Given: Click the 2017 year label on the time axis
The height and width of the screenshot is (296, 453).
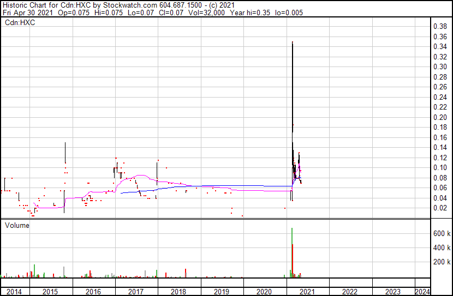Looking at the screenshot, I should point(136,292).
